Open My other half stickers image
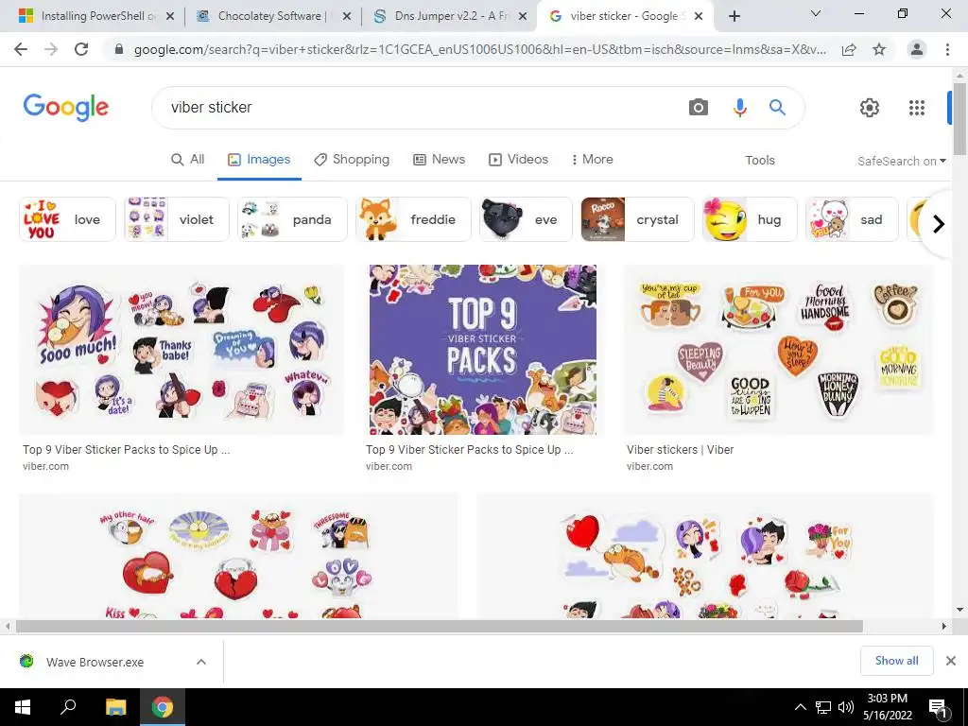The width and height of the screenshot is (968, 726). tap(238, 556)
